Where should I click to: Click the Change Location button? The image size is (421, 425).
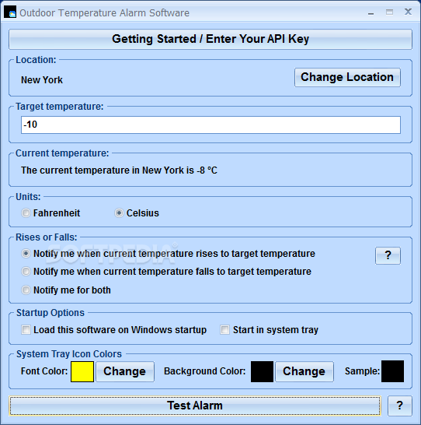tap(347, 77)
